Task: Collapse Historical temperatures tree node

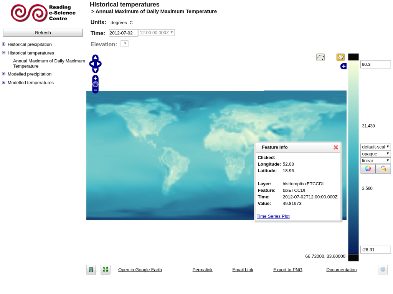Action: point(3,53)
